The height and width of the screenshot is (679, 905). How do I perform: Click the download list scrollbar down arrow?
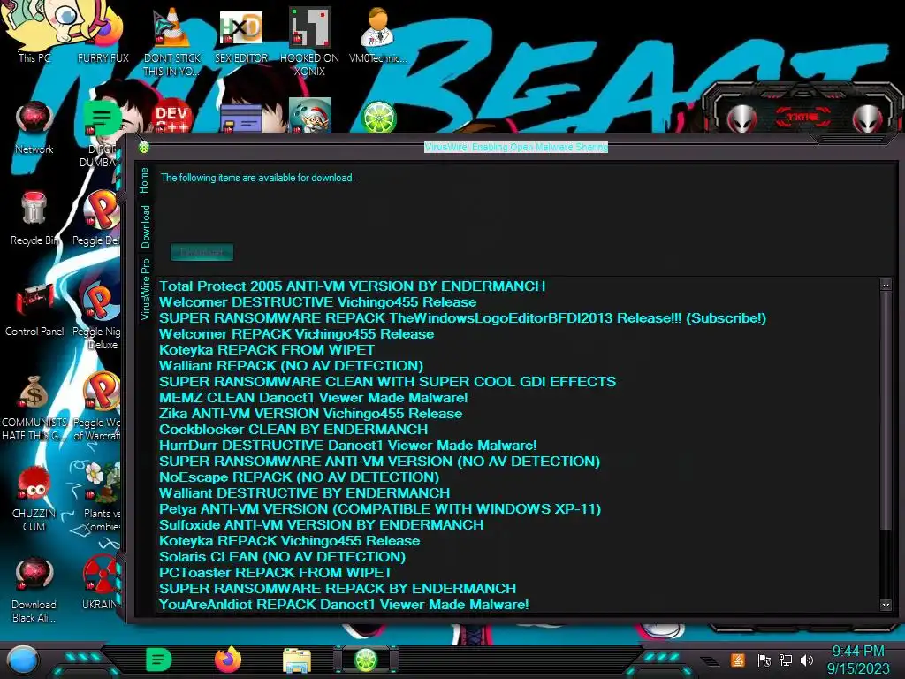[886, 605]
